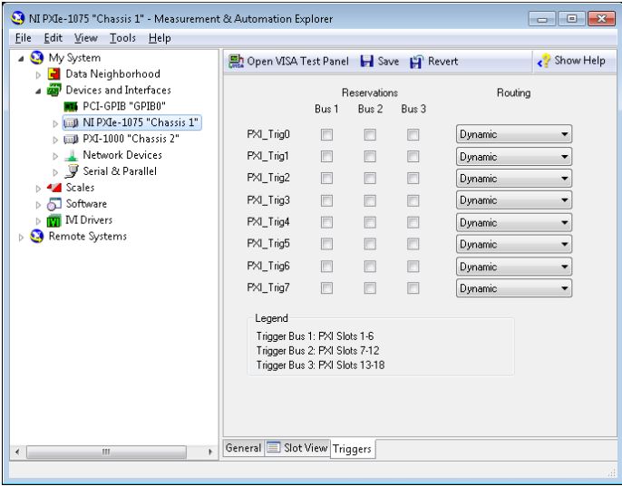Screen dimensions: 622x486
Task: Expand the PXI-1000 Chassis 2 node
Action: (x=55, y=140)
